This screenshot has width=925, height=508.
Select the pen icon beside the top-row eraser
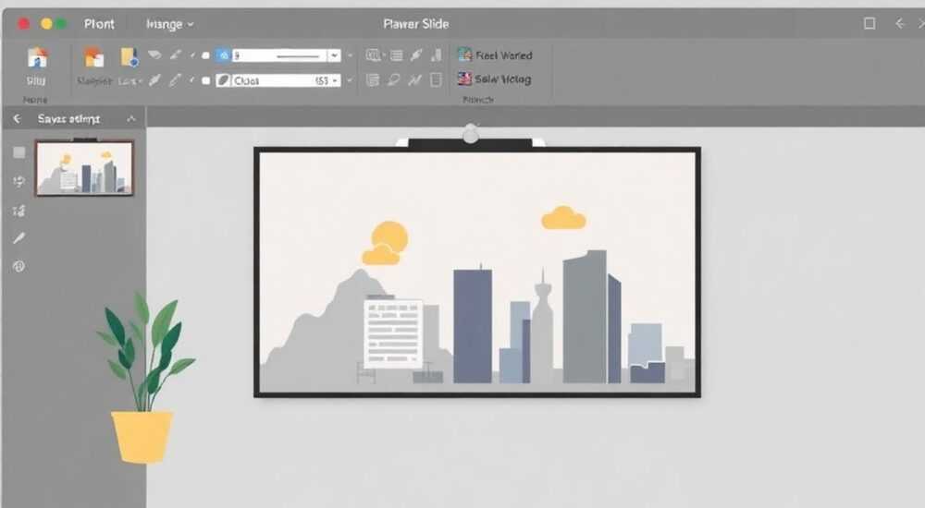click(x=175, y=54)
